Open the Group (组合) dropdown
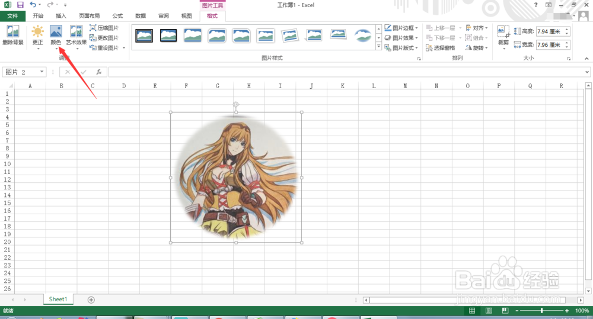 tap(477, 38)
